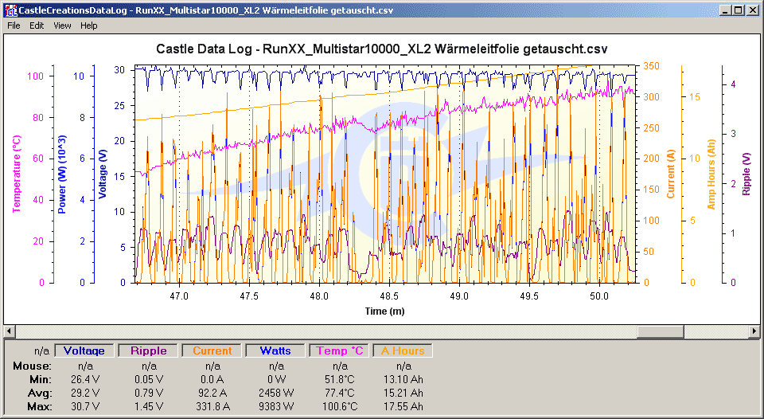Click the Min amp hours value 13.10 Ah

click(x=403, y=379)
